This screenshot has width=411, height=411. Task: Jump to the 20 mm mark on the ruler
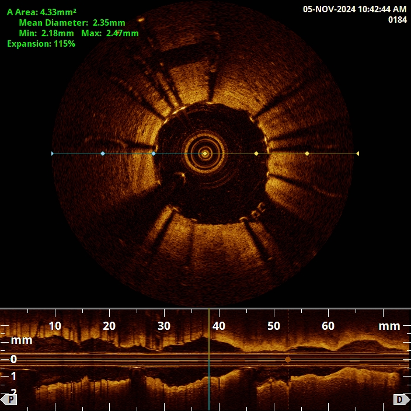pos(109,326)
